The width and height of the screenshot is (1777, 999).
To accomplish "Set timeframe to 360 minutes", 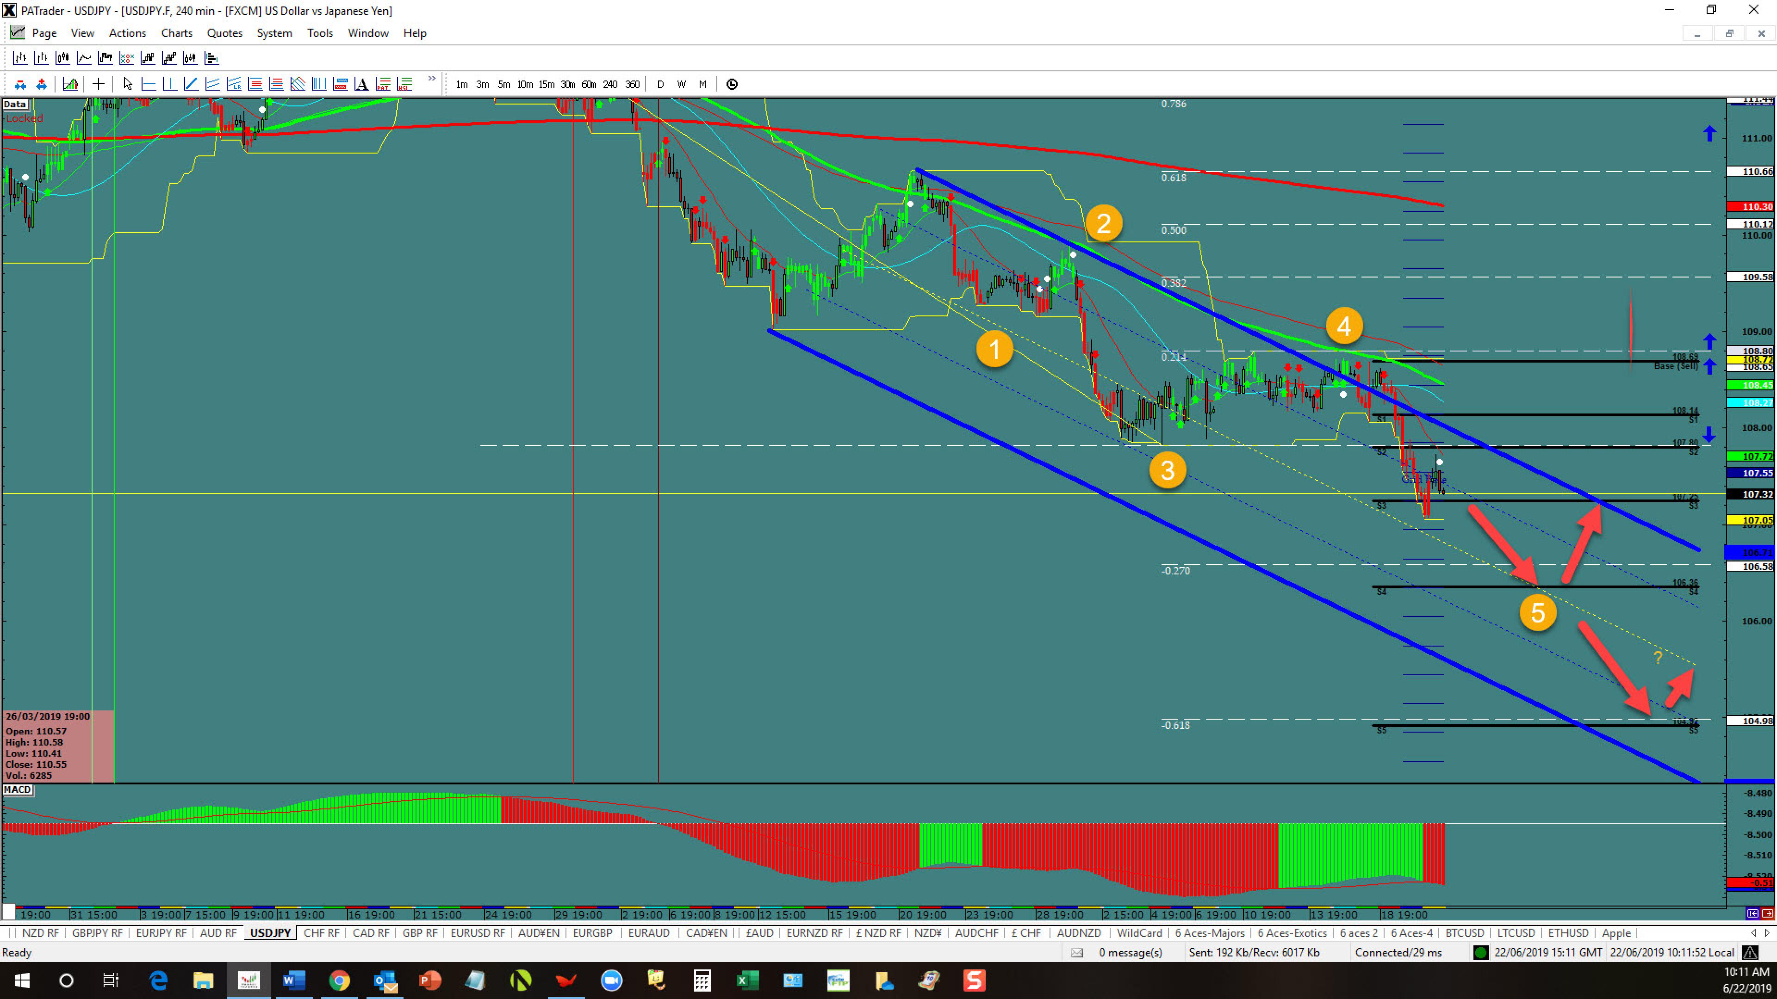I will coord(632,84).
